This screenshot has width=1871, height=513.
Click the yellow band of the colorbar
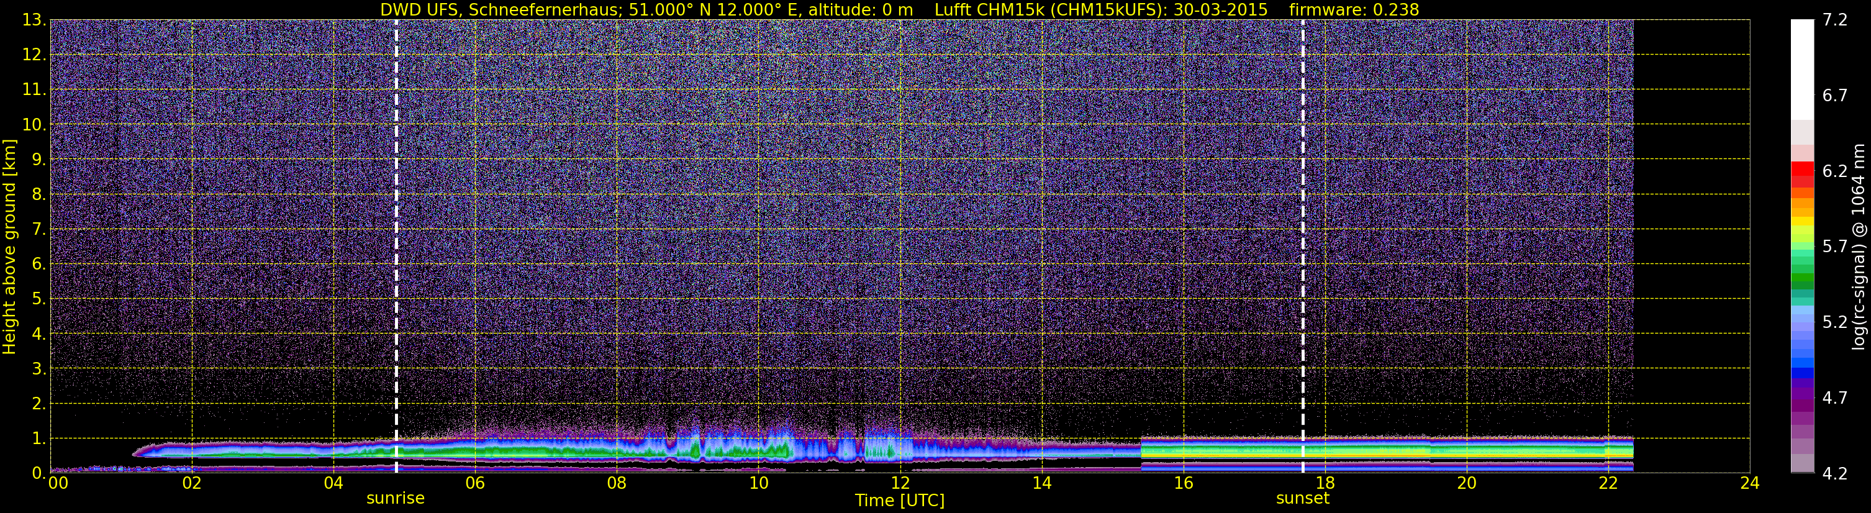point(1802,220)
